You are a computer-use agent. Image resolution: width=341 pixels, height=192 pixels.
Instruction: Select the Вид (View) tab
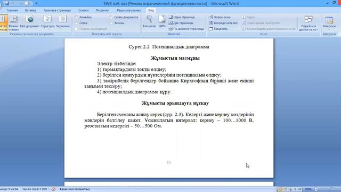pyautogui.click(x=151, y=10)
